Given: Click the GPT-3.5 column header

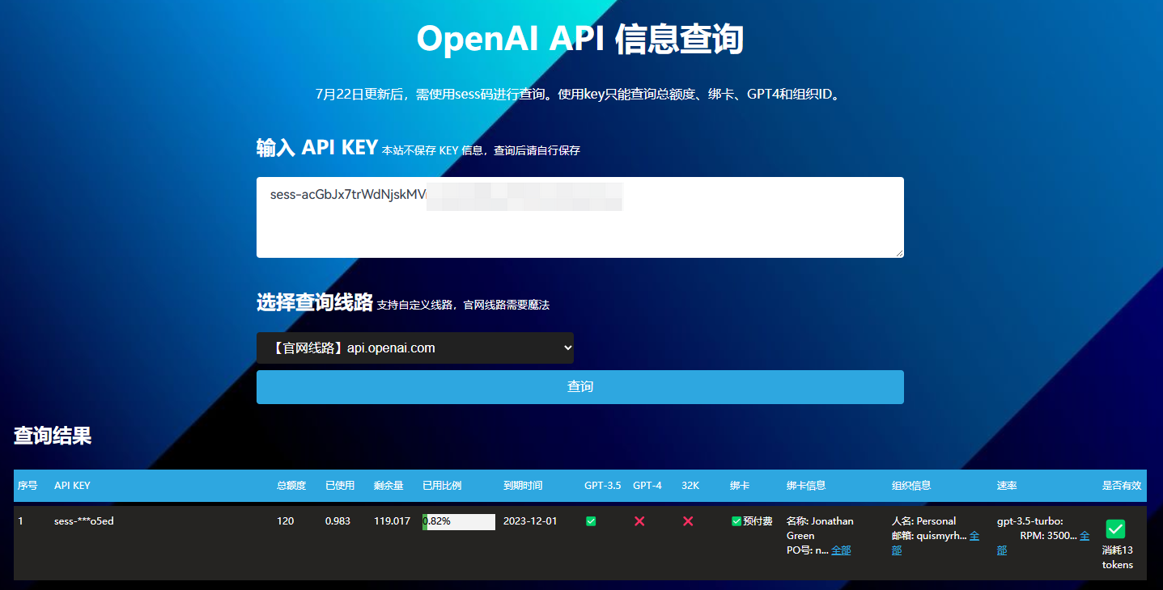Looking at the screenshot, I should coord(603,486).
